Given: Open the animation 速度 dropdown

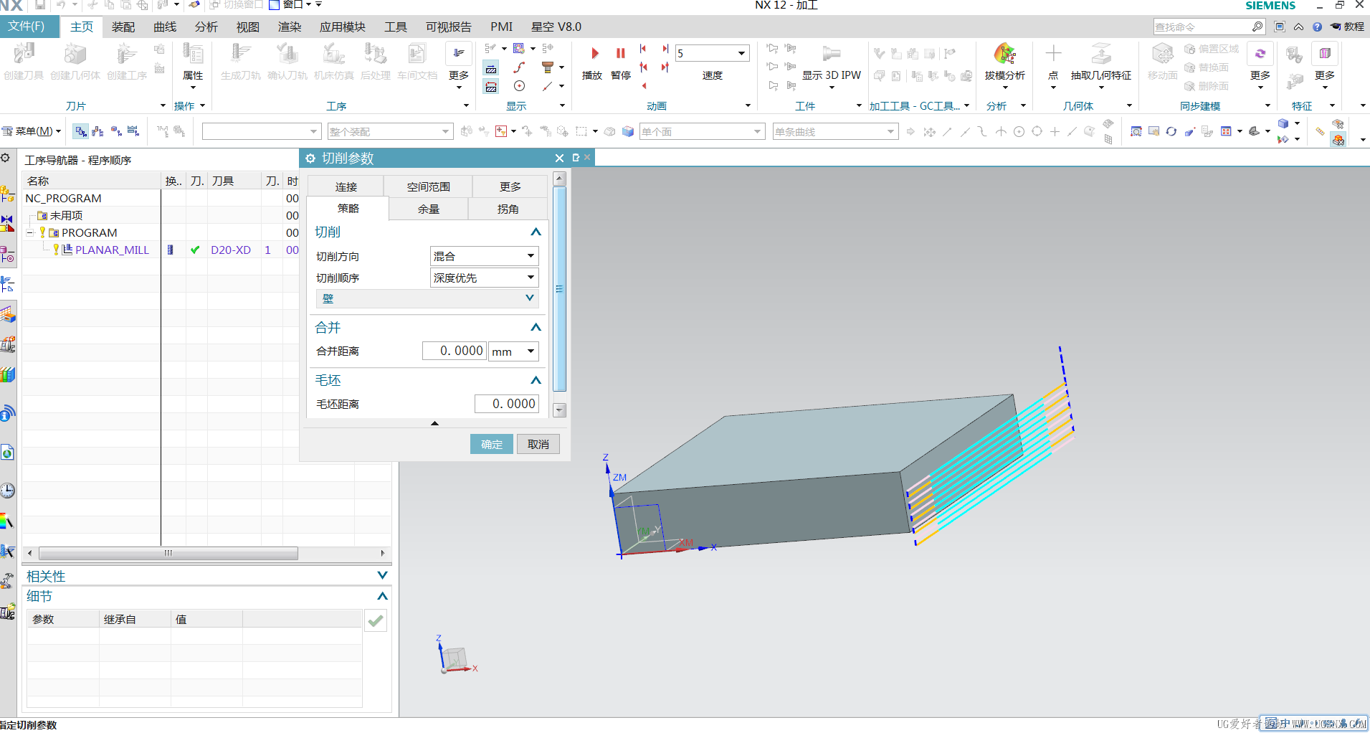Looking at the screenshot, I should click(x=741, y=53).
